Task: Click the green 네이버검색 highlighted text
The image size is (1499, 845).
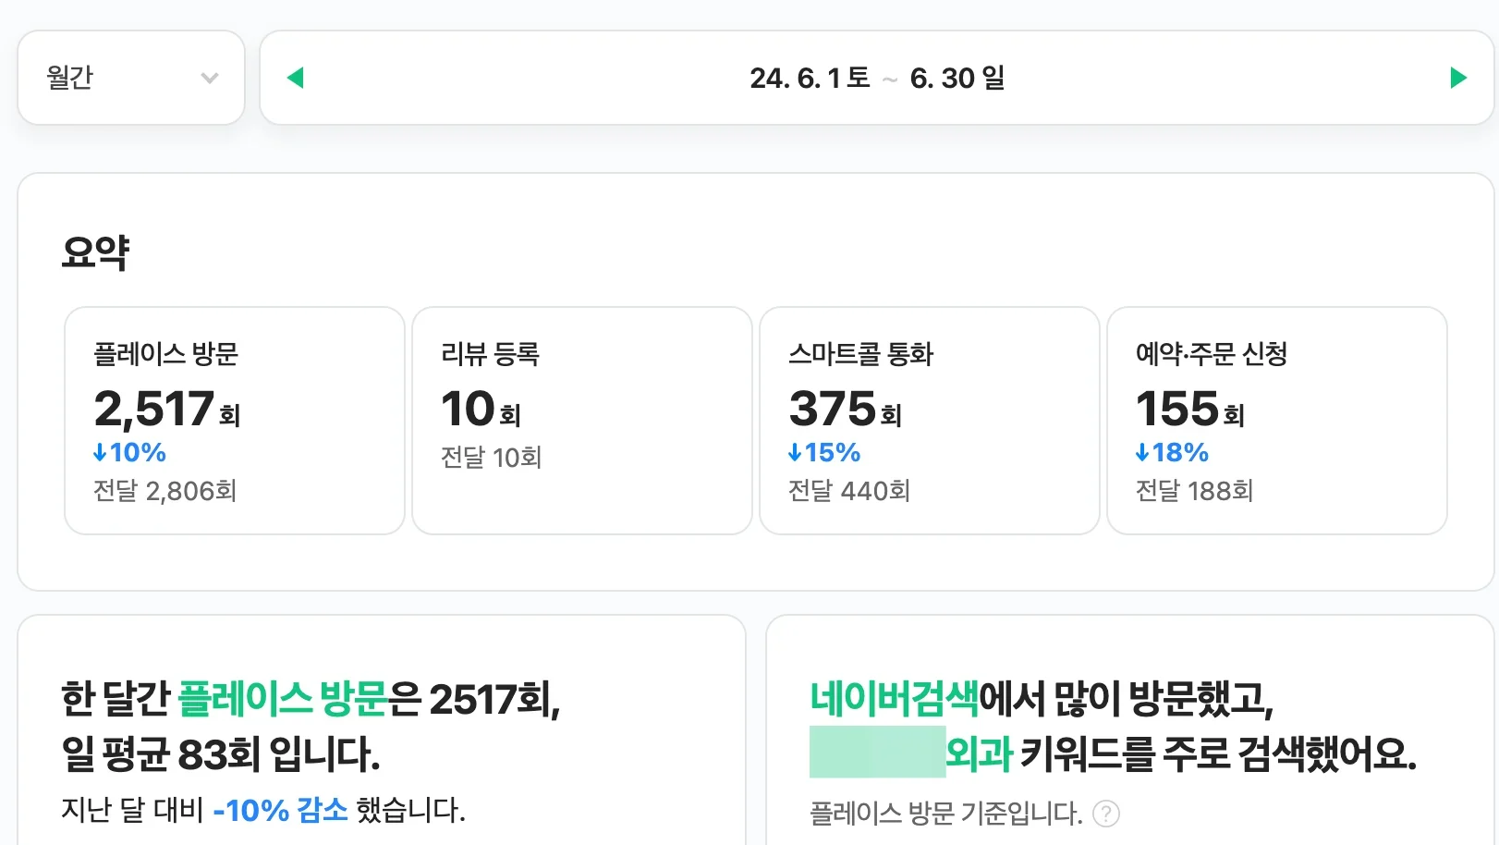Action: click(x=894, y=699)
